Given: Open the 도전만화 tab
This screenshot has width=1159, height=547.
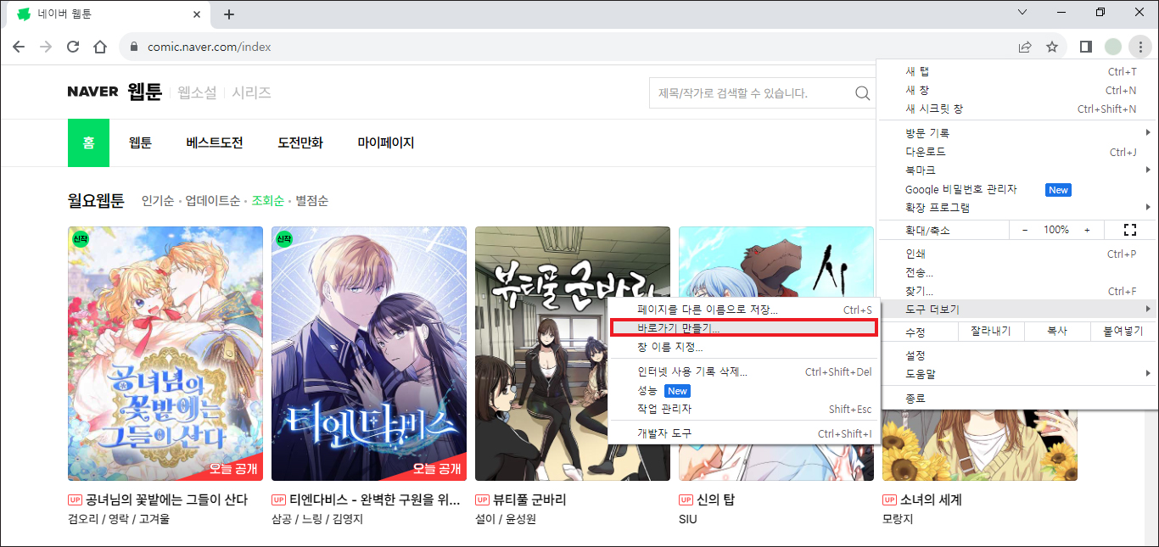Looking at the screenshot, I should click(300, 142).
